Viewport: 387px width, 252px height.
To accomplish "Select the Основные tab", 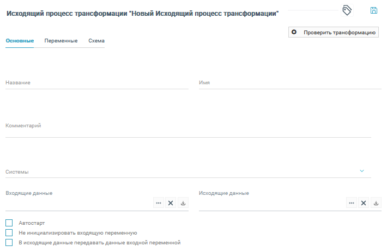I will tap(20, 41).
